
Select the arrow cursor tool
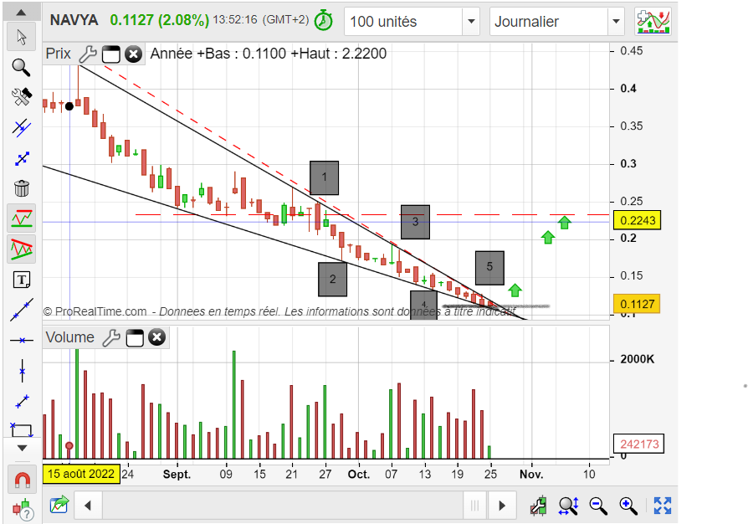pos(22,37)
